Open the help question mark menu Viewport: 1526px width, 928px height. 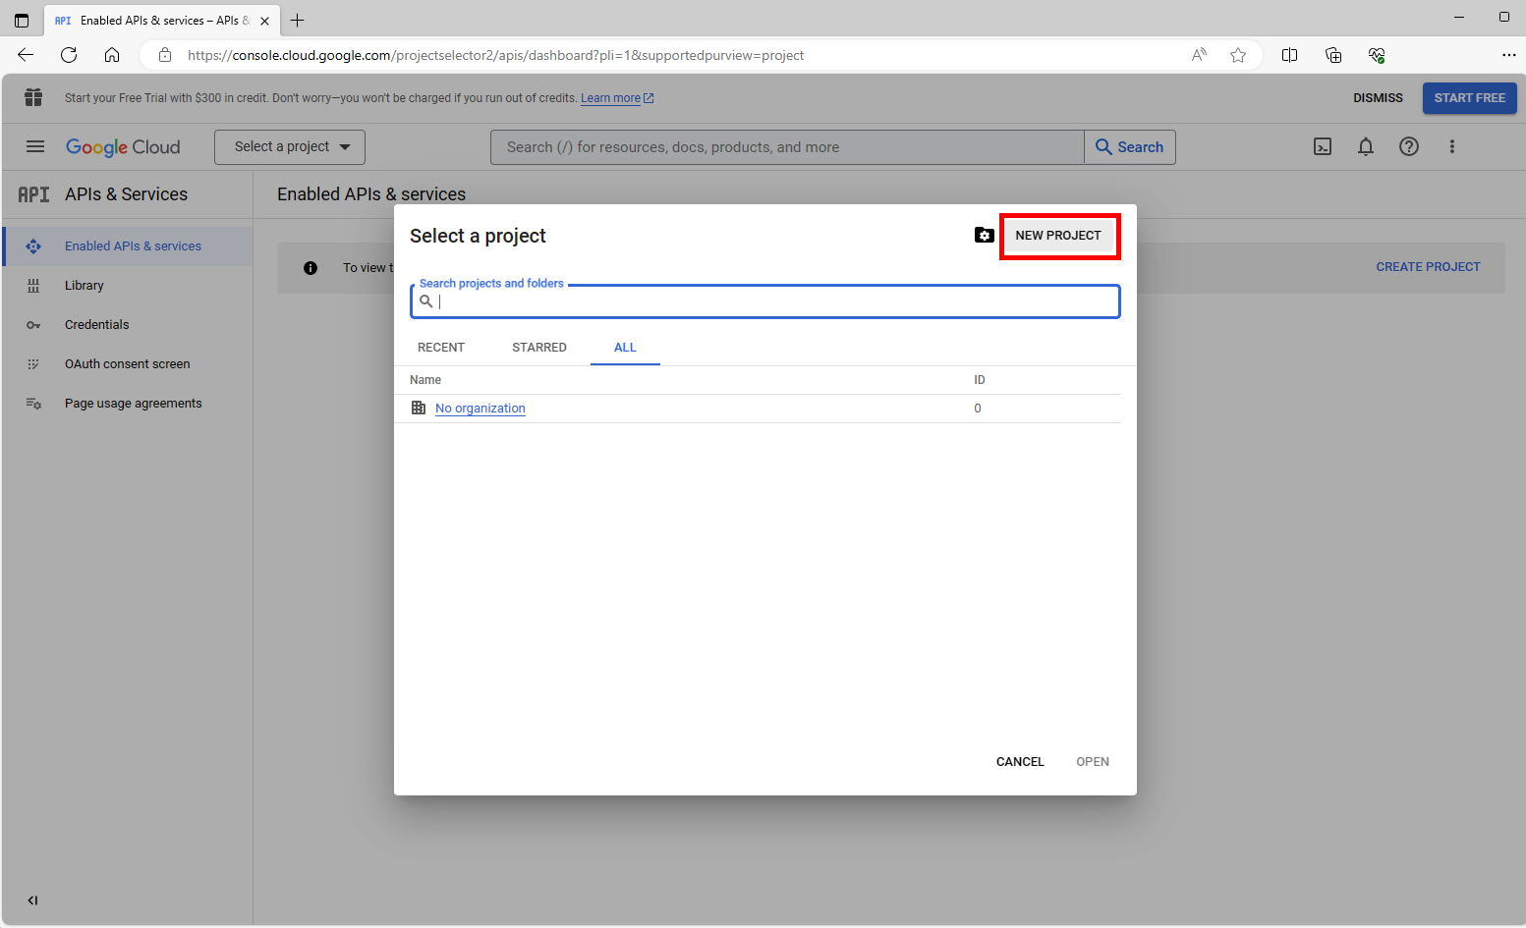(x=1409, y=147)
